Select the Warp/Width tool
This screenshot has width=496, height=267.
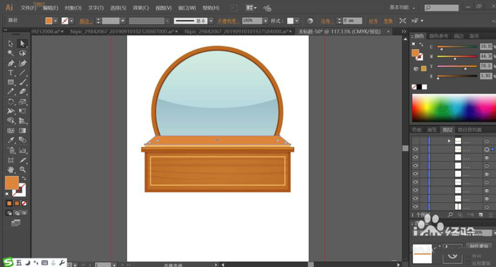[x=10, y=111]
